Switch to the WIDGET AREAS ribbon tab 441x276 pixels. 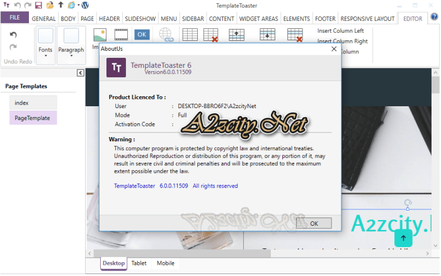258,18
